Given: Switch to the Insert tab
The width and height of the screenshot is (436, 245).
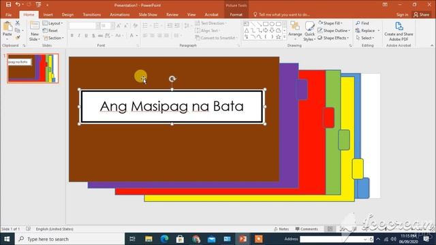Looking at the screenshot, I should pyautogui.click(x=48, y=14).
